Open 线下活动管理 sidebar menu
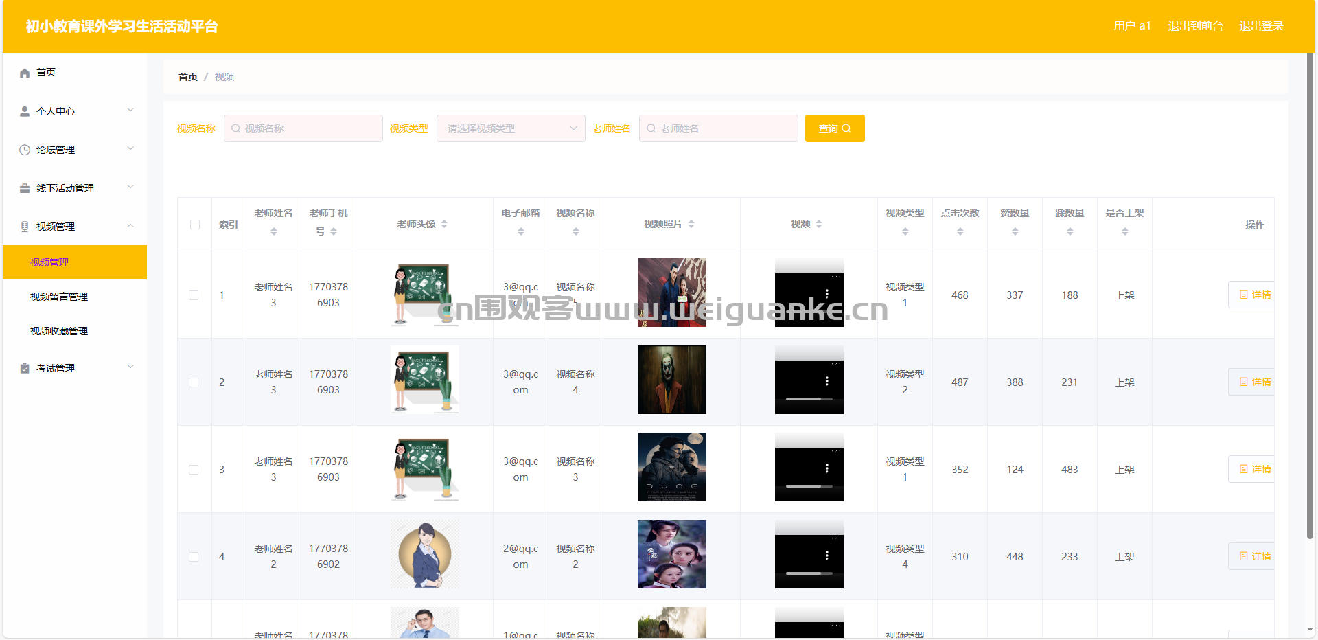Screen dimensions: 1318x640 pyautogui.click(x=75, y=188)
